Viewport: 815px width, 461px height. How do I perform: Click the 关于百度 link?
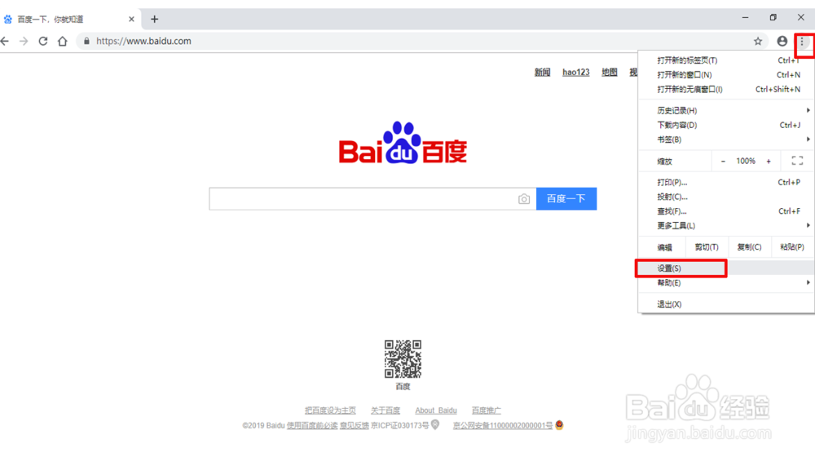pos(385,410)
